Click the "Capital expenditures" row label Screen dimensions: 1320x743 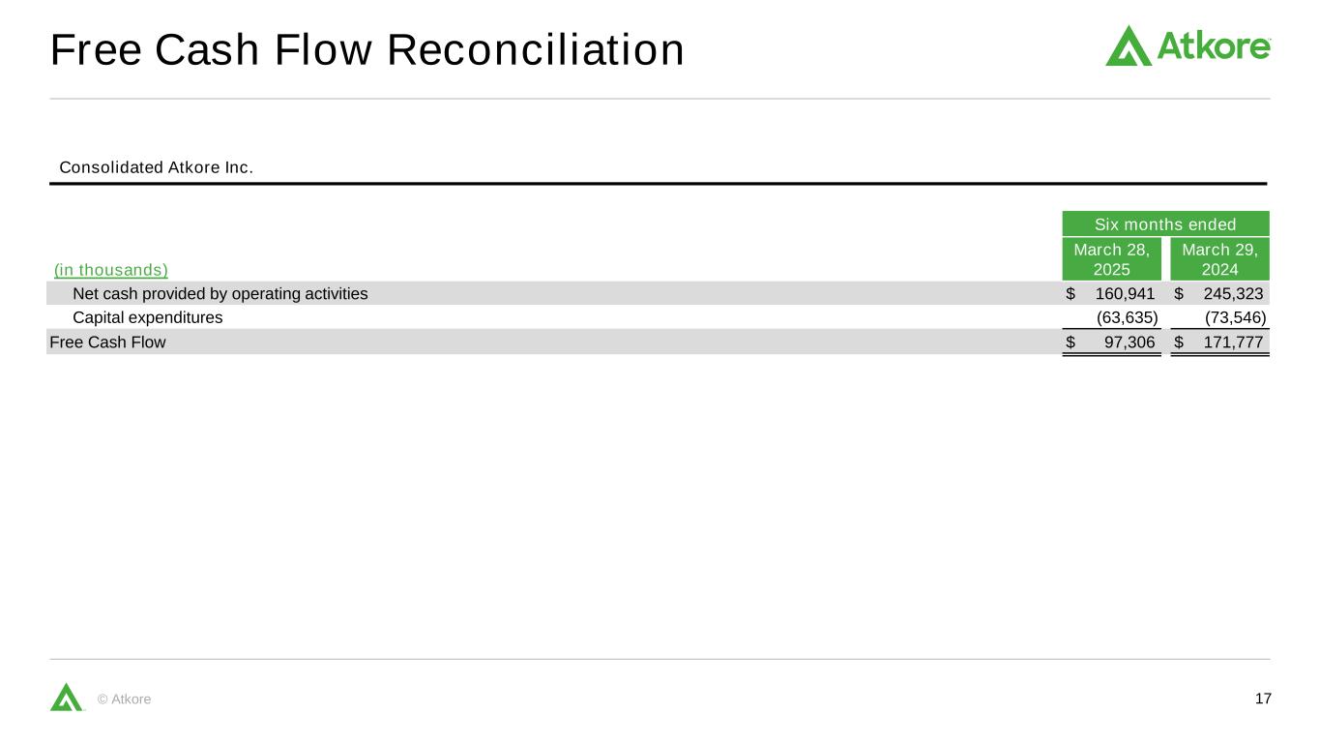(148, 317)
